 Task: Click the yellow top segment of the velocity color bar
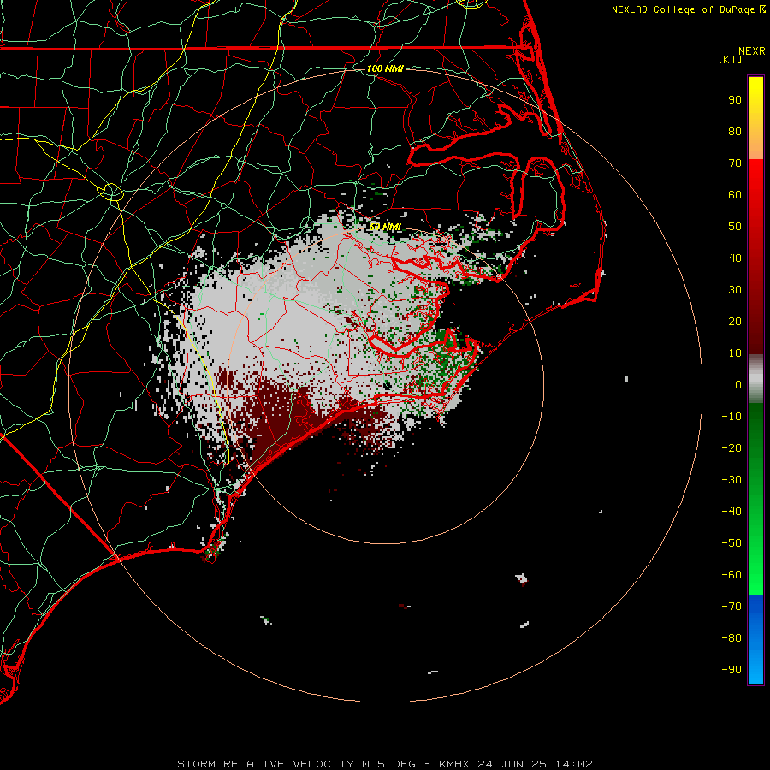[x=755, y=118]
